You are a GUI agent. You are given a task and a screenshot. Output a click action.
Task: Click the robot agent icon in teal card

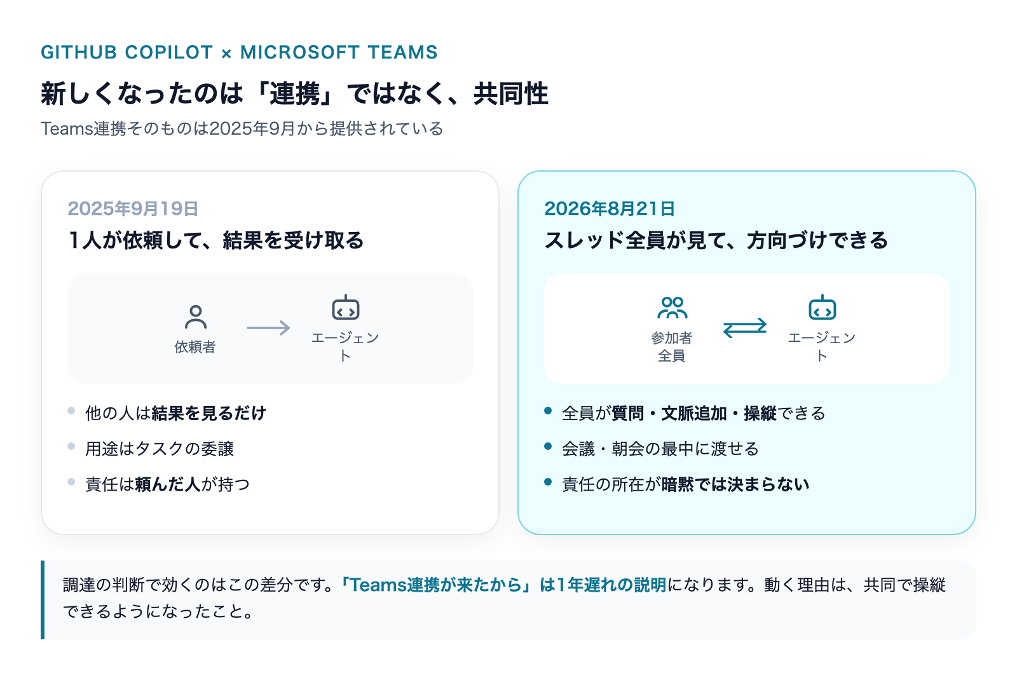(x=822, y=308)
